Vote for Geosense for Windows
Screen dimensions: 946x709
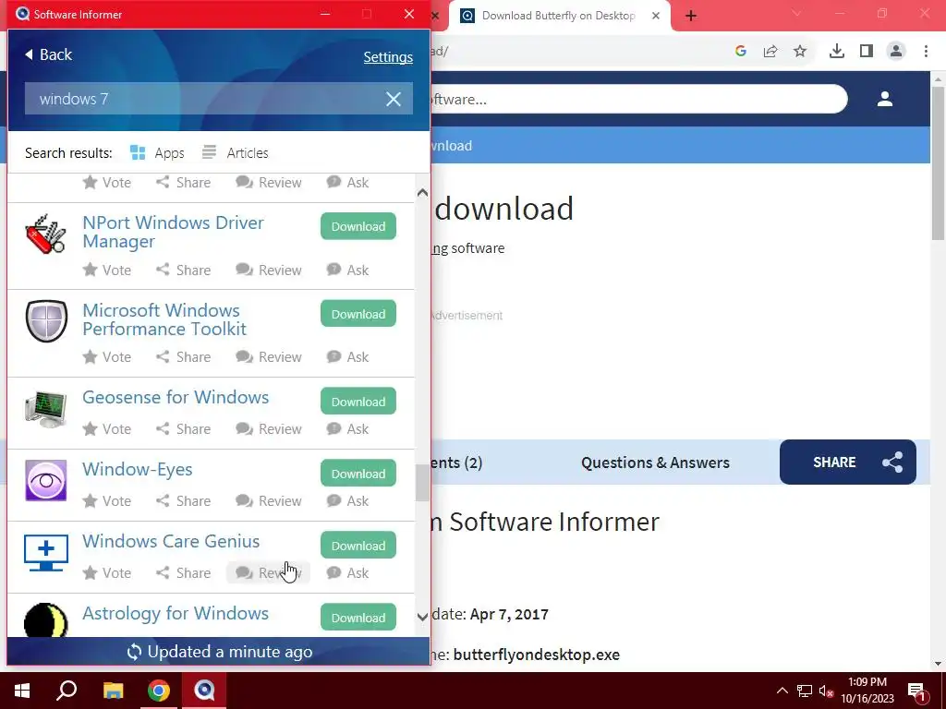click(107, 428)
